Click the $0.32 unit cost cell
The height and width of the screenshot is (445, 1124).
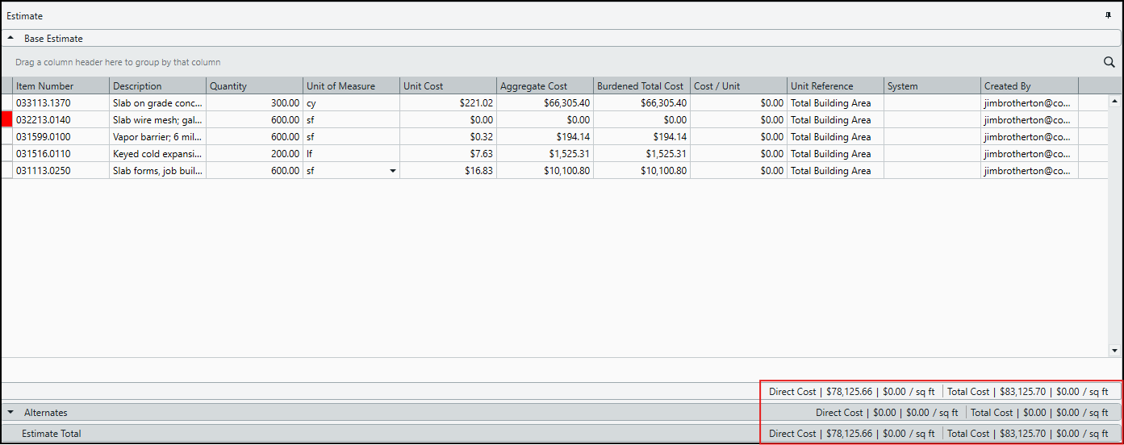click(448, 137)
